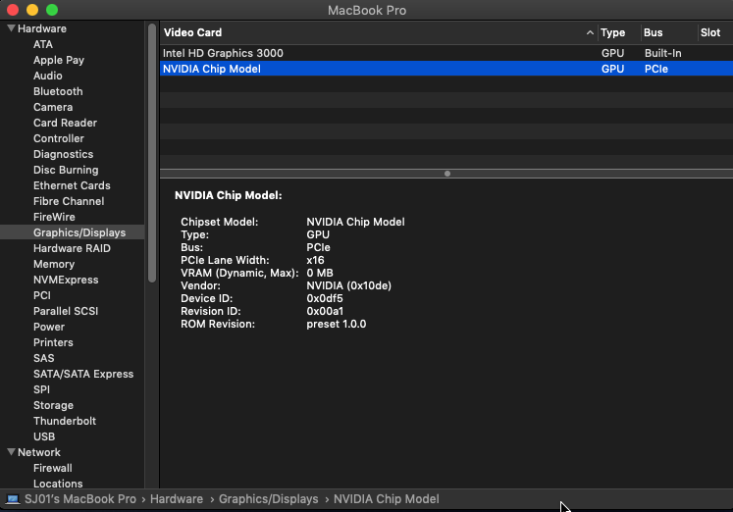Viewport: 733px width, 512px height.
Task: Show Storage information
Action: [53, 405]
